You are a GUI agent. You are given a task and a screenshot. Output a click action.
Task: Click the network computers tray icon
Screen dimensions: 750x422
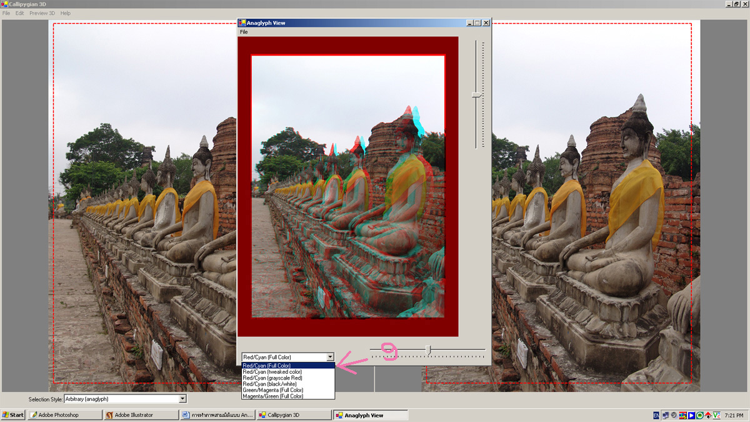point(666,415)
